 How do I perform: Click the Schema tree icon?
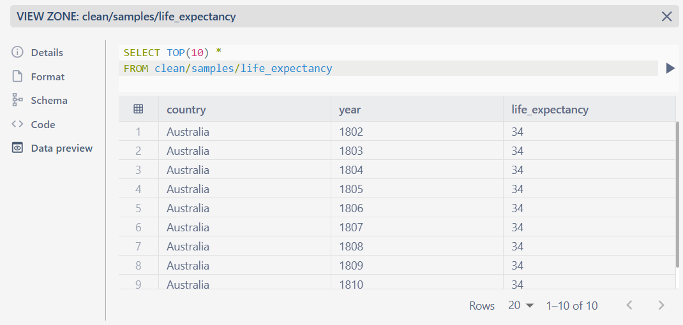pyautogui.click(x=17, y=100)
